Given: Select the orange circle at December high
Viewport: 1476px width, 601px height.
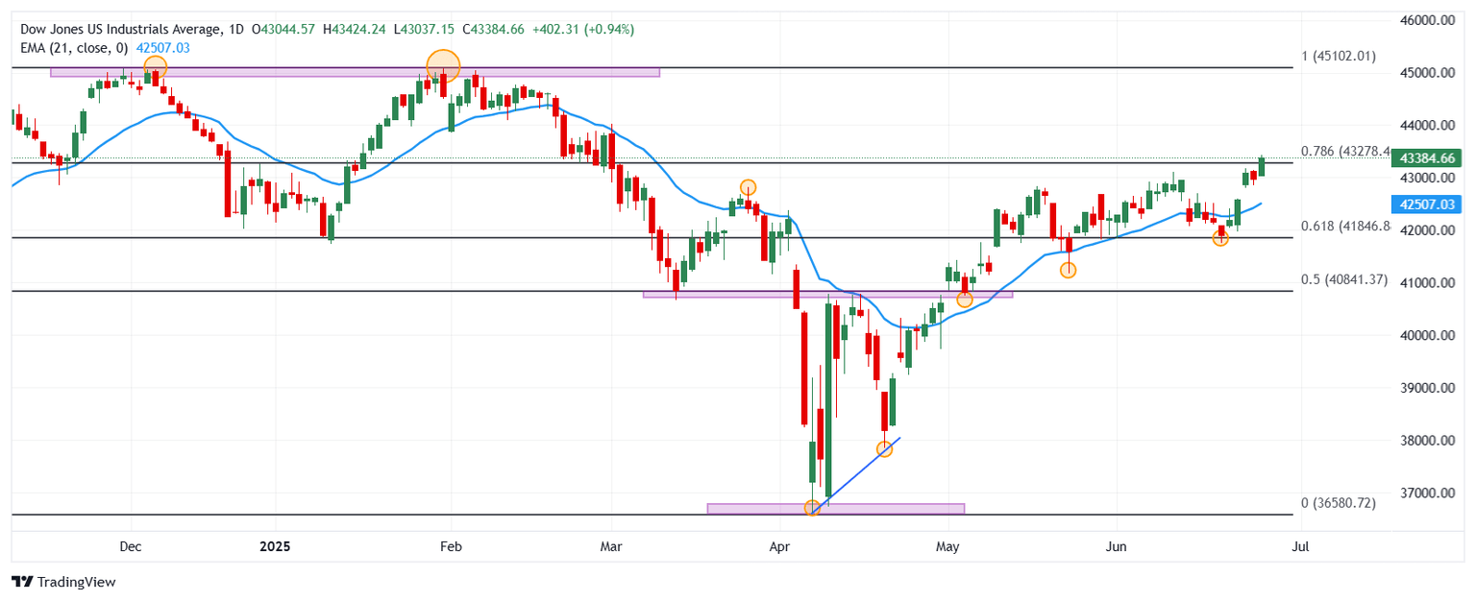Looking at the screenshot, I should click(155, 67).
